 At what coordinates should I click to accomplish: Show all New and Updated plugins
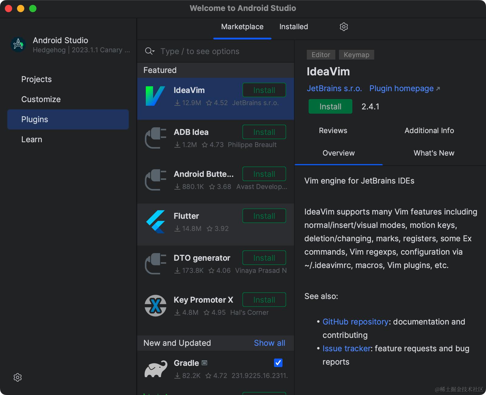pyautogui.click(x=269, y=343)
